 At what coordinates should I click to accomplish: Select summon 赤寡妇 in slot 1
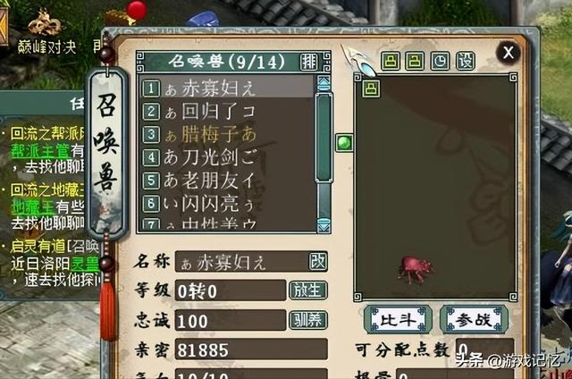pyautogui.click(x=227, y=88)
